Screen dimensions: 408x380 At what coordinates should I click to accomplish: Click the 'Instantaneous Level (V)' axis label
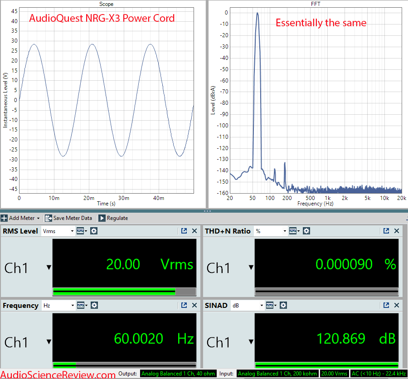point(5,100)
